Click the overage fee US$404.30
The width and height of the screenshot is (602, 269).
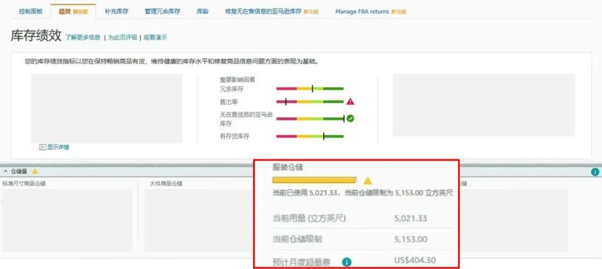point(415,260)
